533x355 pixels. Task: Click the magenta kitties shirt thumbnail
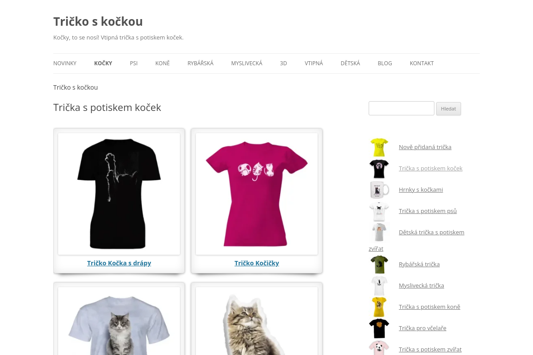(x=257, y=194)
